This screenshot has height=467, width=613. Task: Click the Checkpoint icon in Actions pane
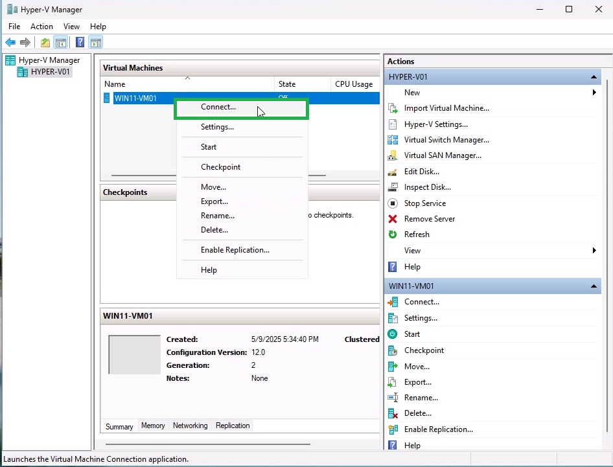pos(393,350)
